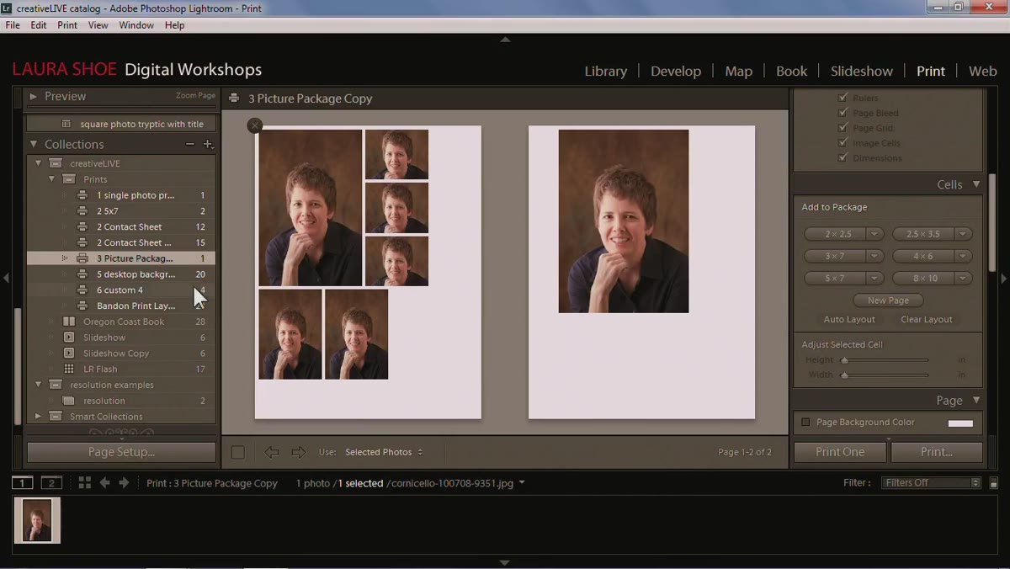Click the toolbar checkbox left of page arrows
Image resolution: width=1010 pixels, height=569 pixels.
pos(238,453)
